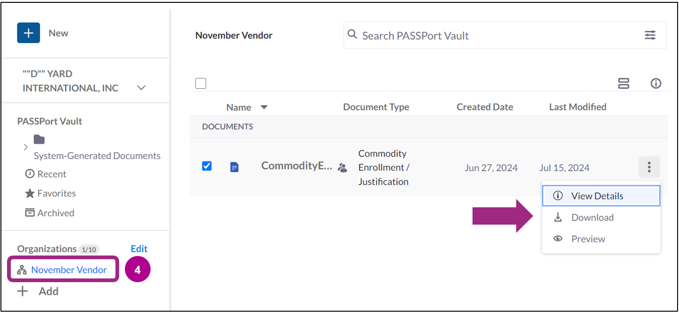Screen dimensions: 679x314
Task: Open the info icon above the document list
Action: pyautogui.click(x=656, y=83)
